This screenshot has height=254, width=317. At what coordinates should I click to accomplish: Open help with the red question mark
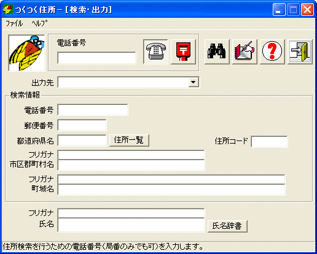pos(272,52)
